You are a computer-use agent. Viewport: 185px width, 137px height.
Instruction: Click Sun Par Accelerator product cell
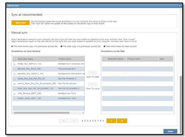[67, 84]
